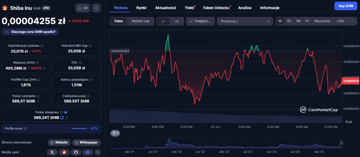360x157 pixels.
Task: Click the circulating supply ring icon
Action: pyautogui.click(x=62, y=118)
